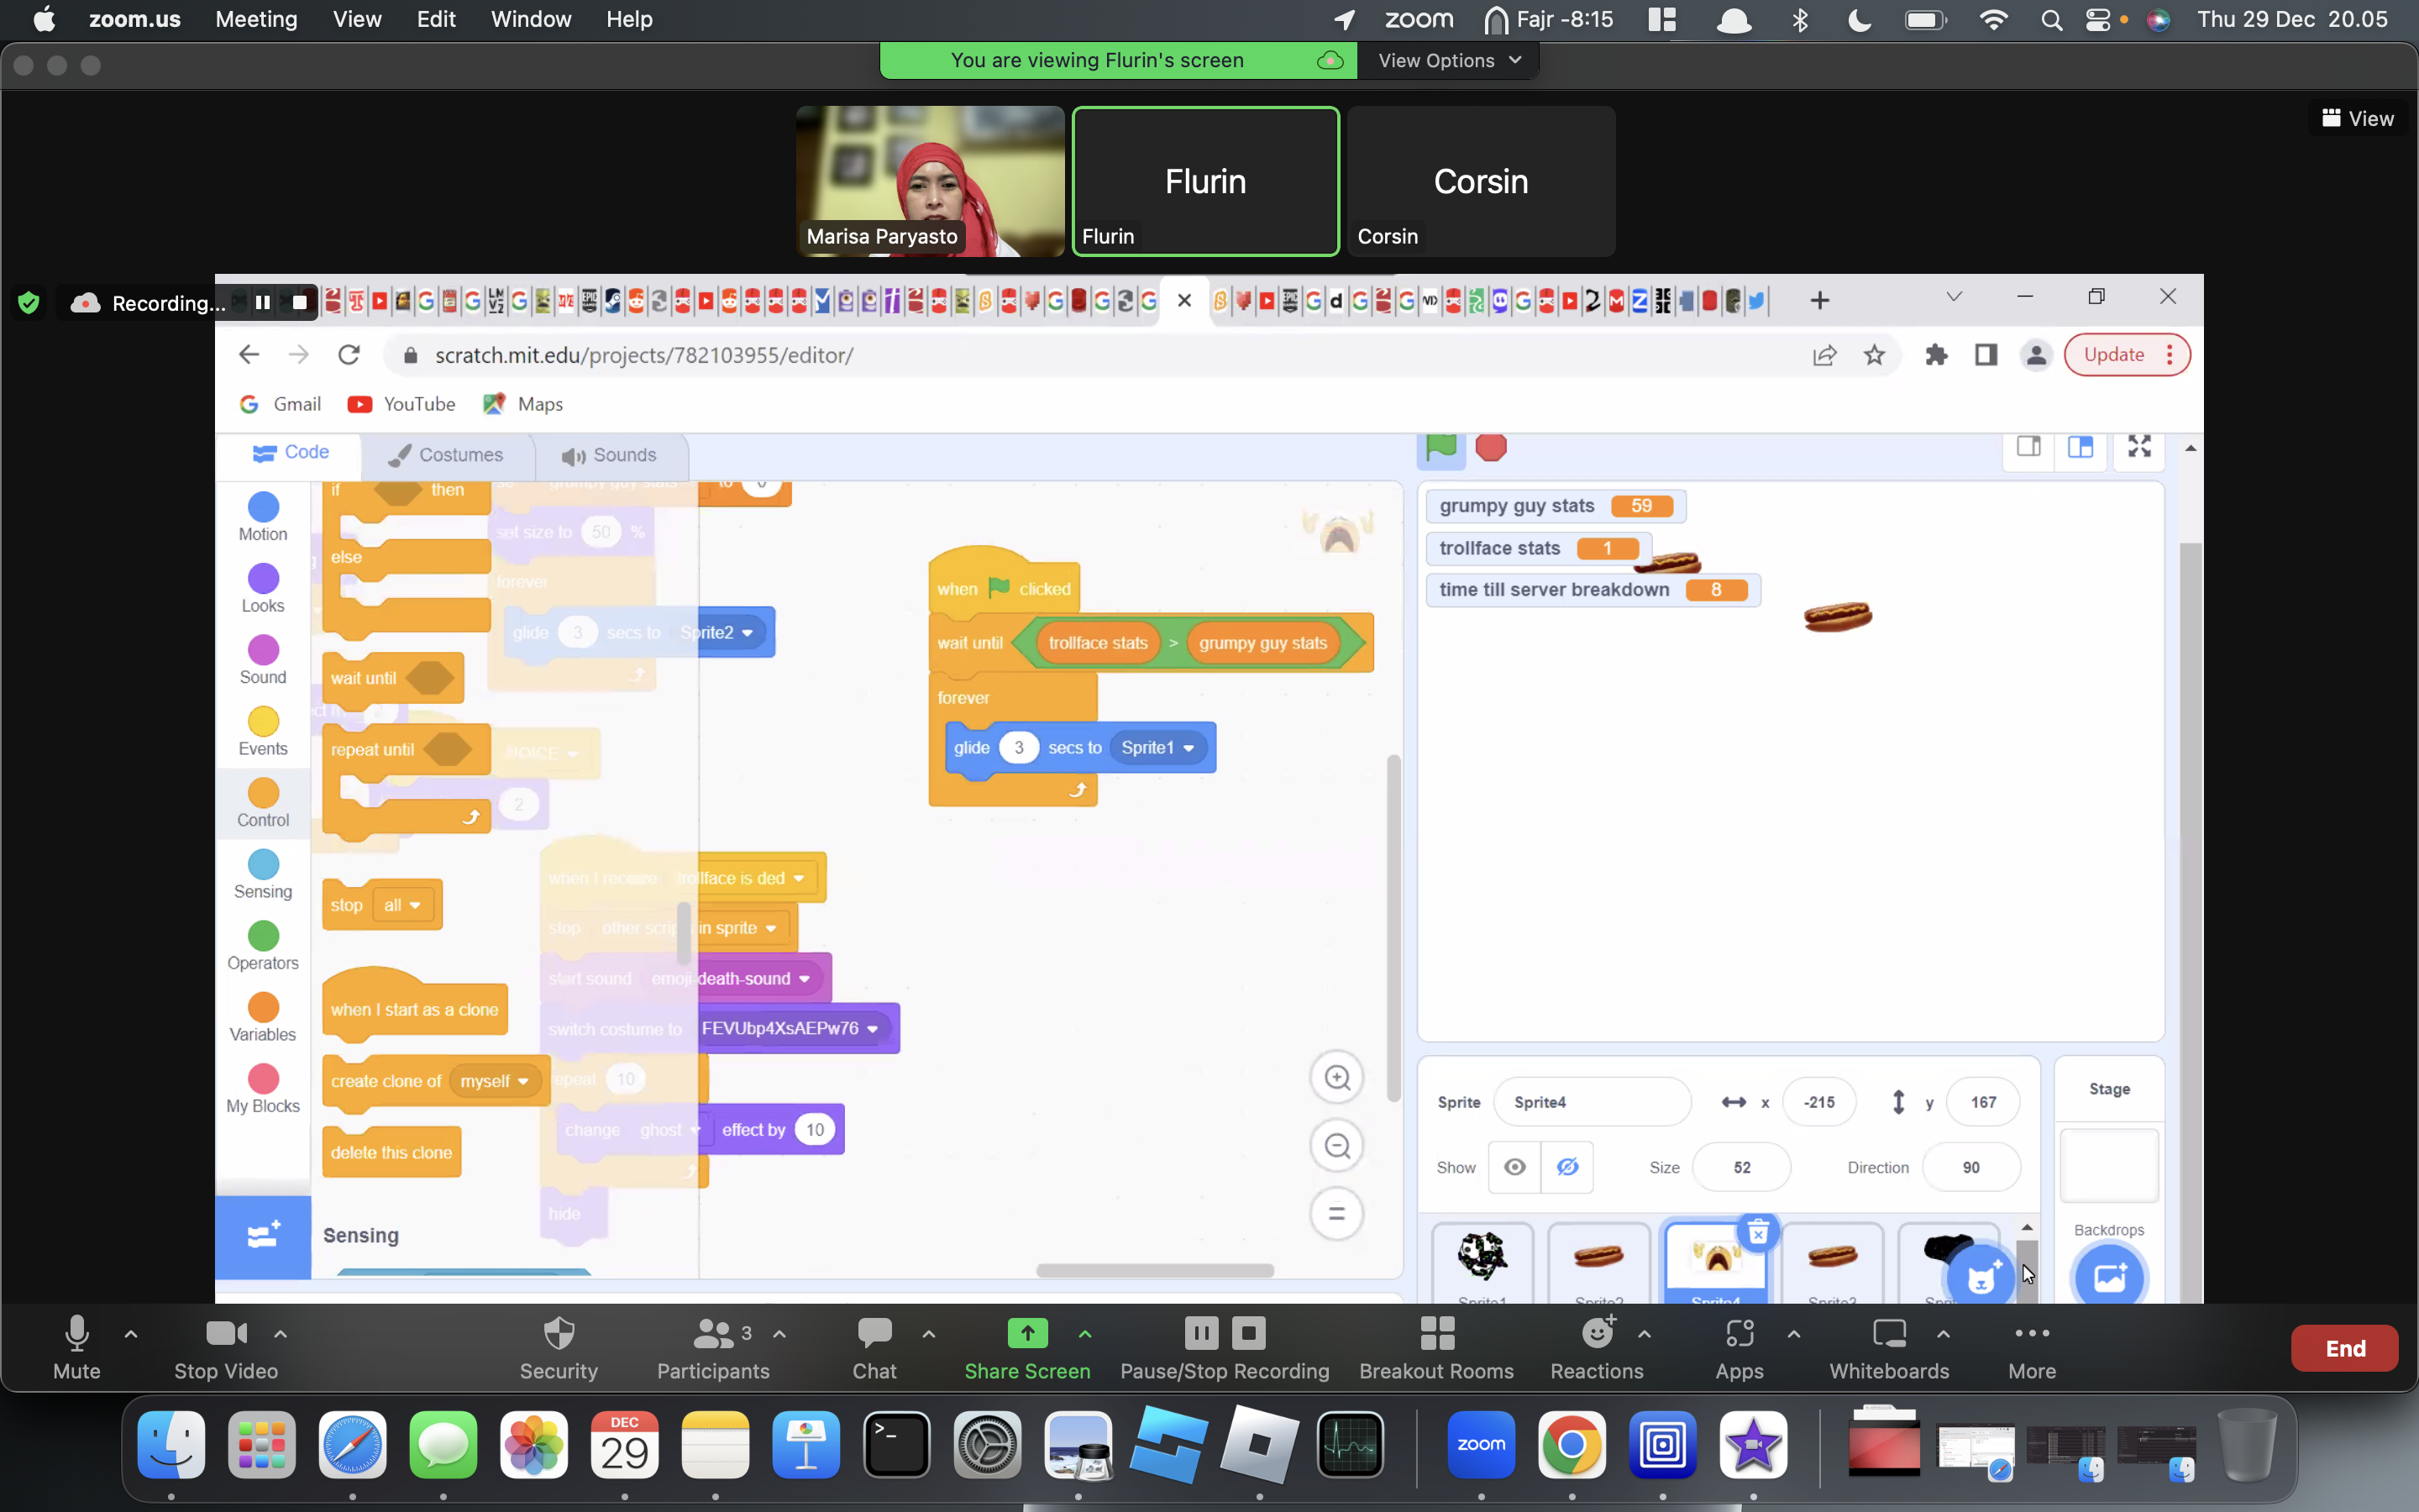
Task: Toggle visibility of Sprite4 using eye icon
Action: click(x=1515, y=1167)
